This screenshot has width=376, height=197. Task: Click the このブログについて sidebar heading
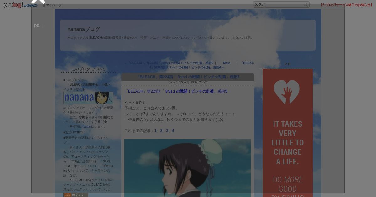tap(88, 69)
